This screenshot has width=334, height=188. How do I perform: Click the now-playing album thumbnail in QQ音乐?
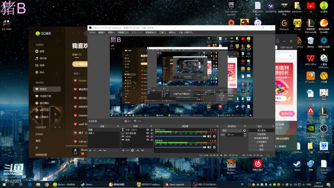[76, 151]
